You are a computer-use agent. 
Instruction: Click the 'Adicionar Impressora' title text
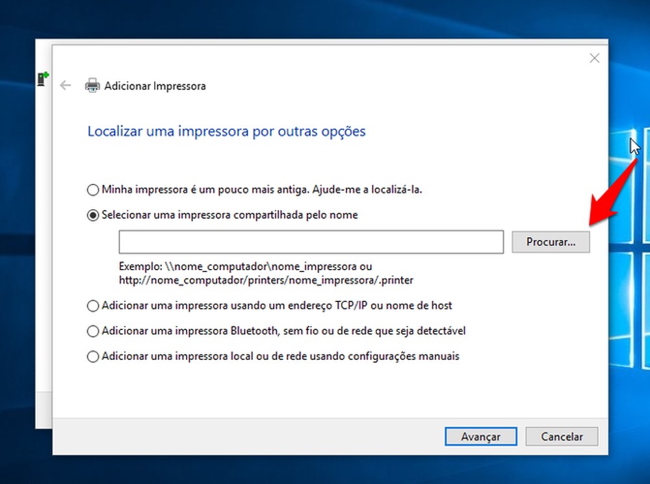(155, 86)
